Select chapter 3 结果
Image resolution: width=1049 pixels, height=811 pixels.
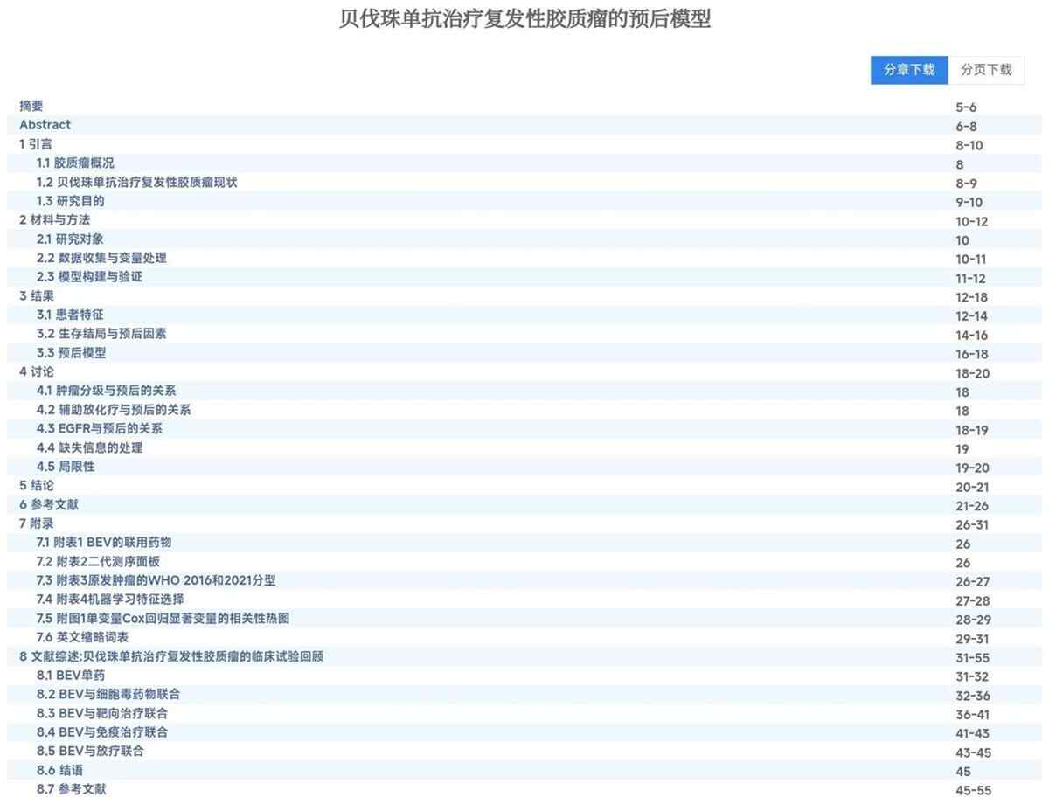pos(36,296)
